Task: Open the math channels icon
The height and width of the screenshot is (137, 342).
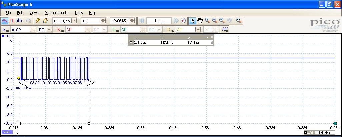Action: 225,29
